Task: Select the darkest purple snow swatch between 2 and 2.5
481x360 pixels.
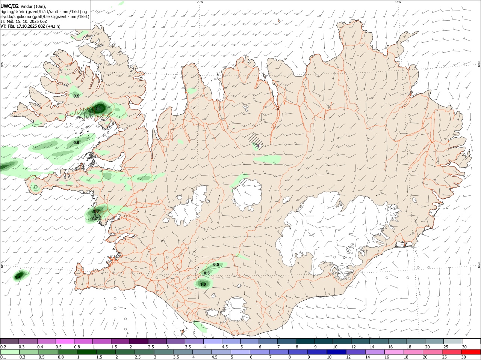Action: pyautogui.click(x=138, y=342)
